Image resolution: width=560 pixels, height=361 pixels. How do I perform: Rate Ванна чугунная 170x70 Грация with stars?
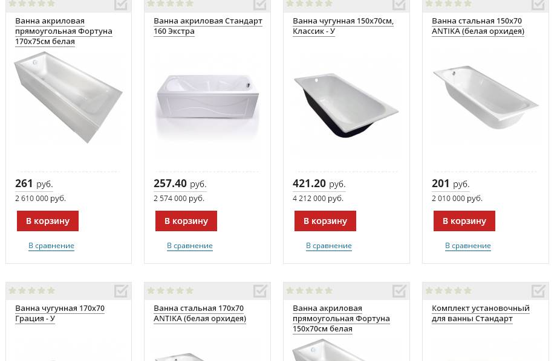pos(32,290)
